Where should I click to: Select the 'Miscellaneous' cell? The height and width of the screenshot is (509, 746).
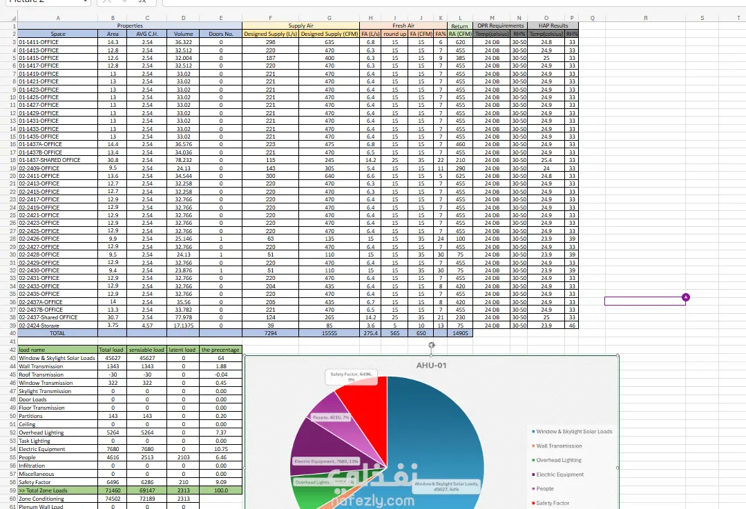(x=58, y=474)
